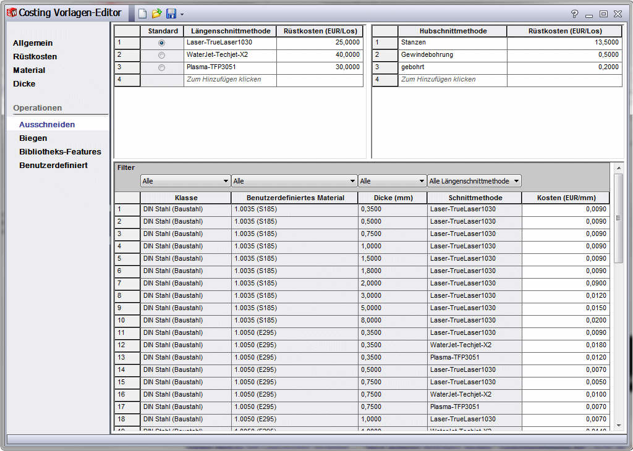Select the Ausschneiden operation

click(47, 125)
